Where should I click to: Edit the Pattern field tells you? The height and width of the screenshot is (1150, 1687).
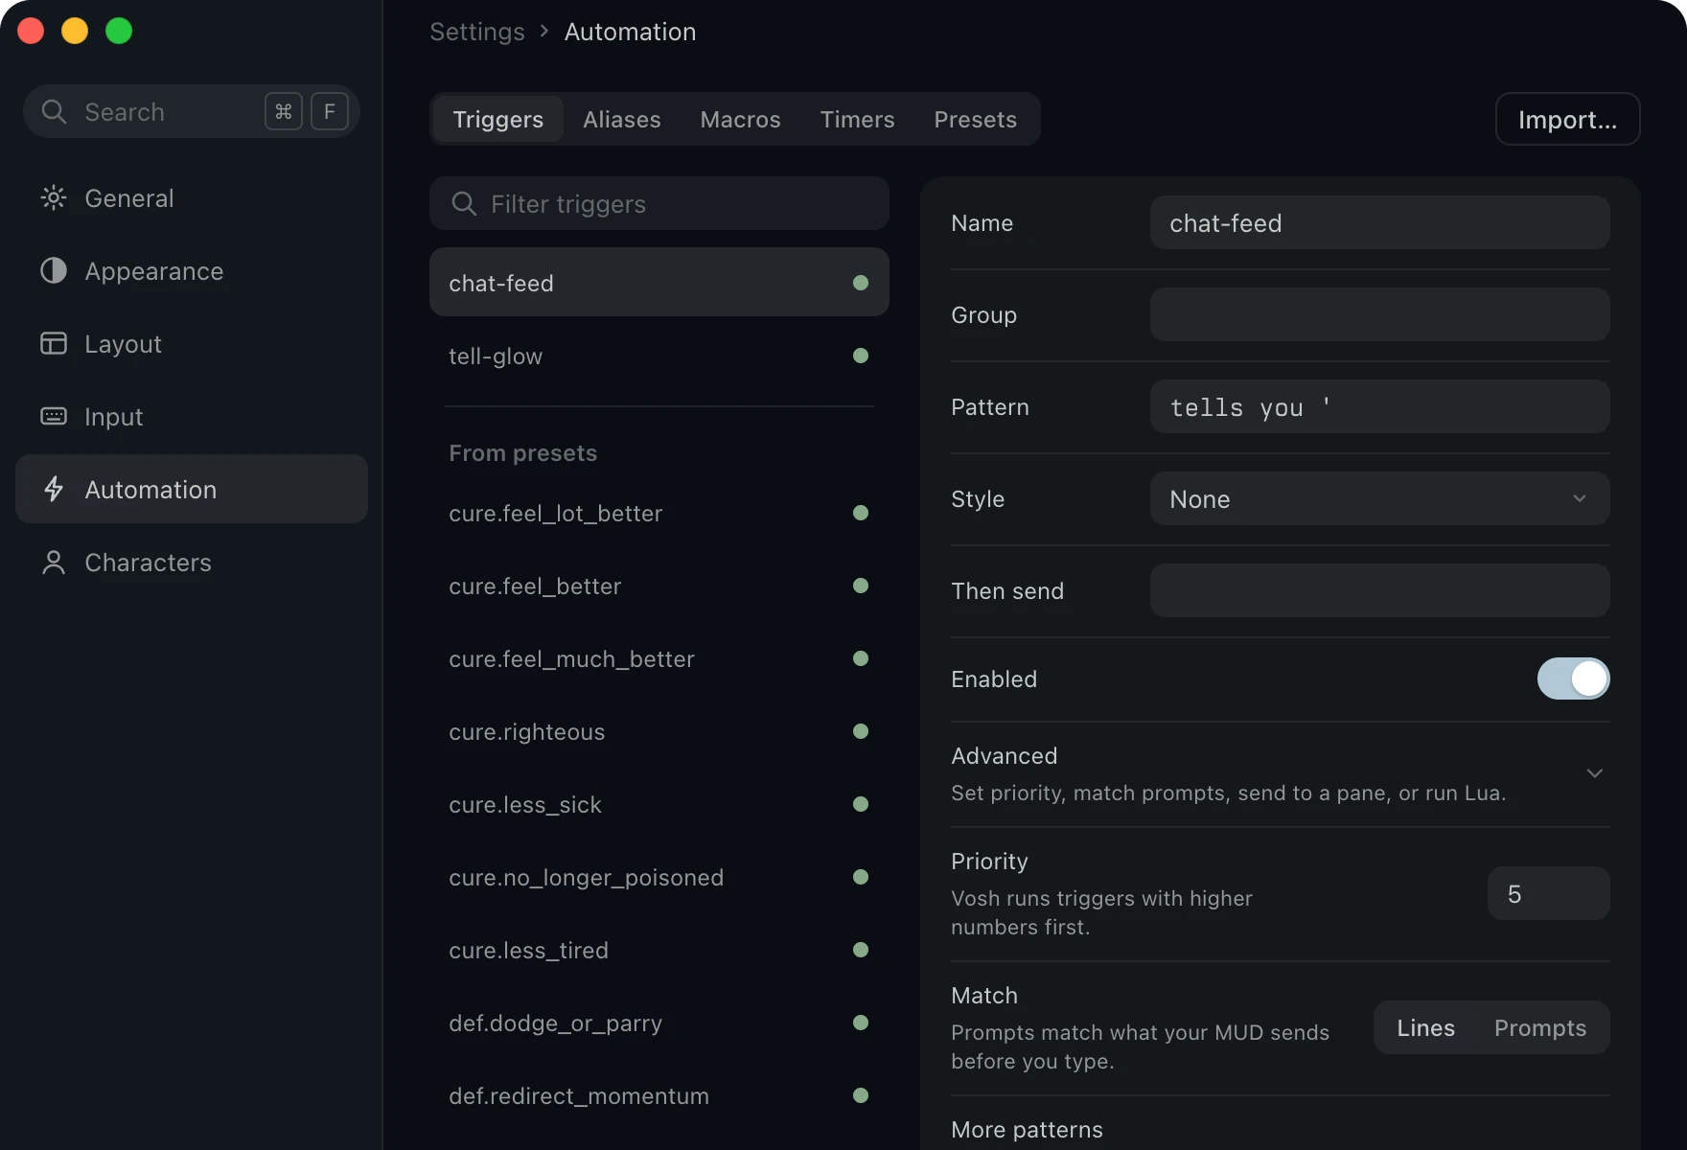[1379, 406]
